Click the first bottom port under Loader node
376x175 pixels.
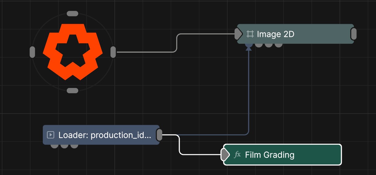pyautogui.click(x=54, y=146)
